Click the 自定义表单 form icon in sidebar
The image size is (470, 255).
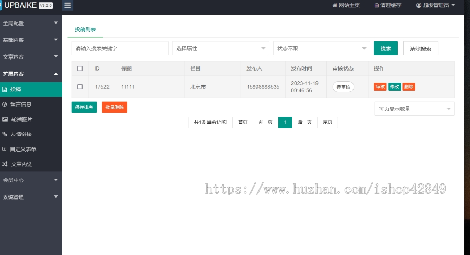pyautogui.click(x=4, y=149)
